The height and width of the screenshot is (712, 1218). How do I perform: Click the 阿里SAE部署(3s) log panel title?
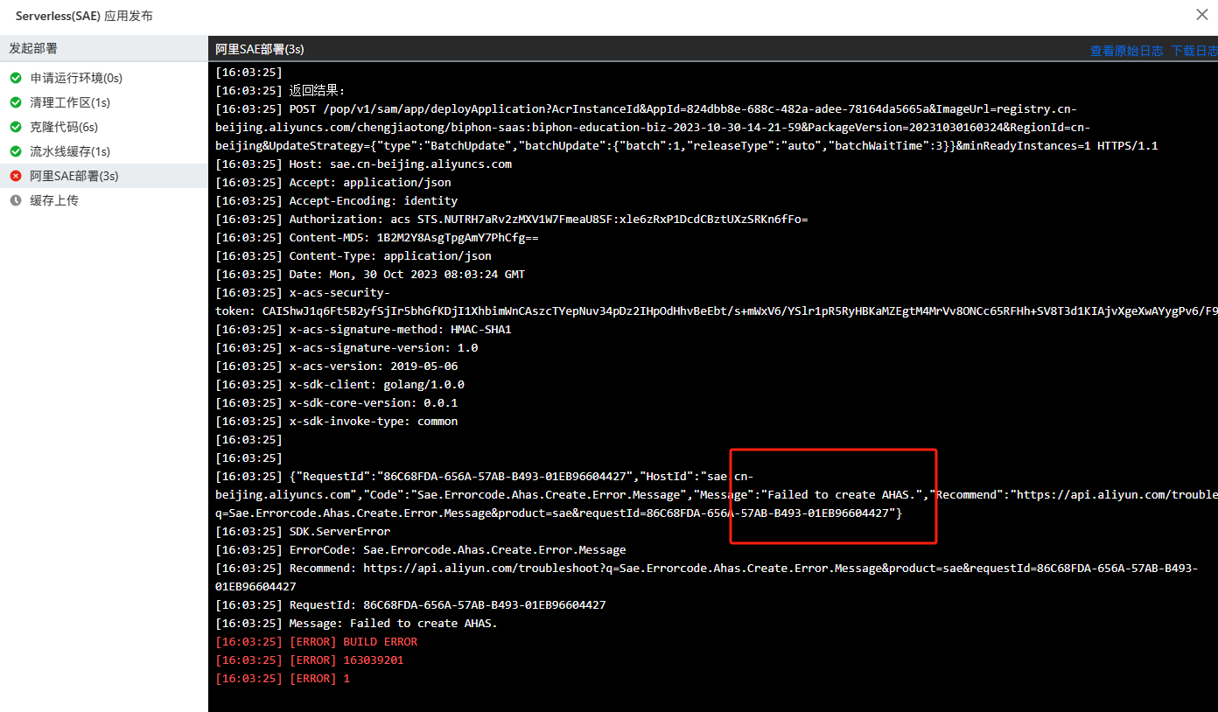click(260, 49)
